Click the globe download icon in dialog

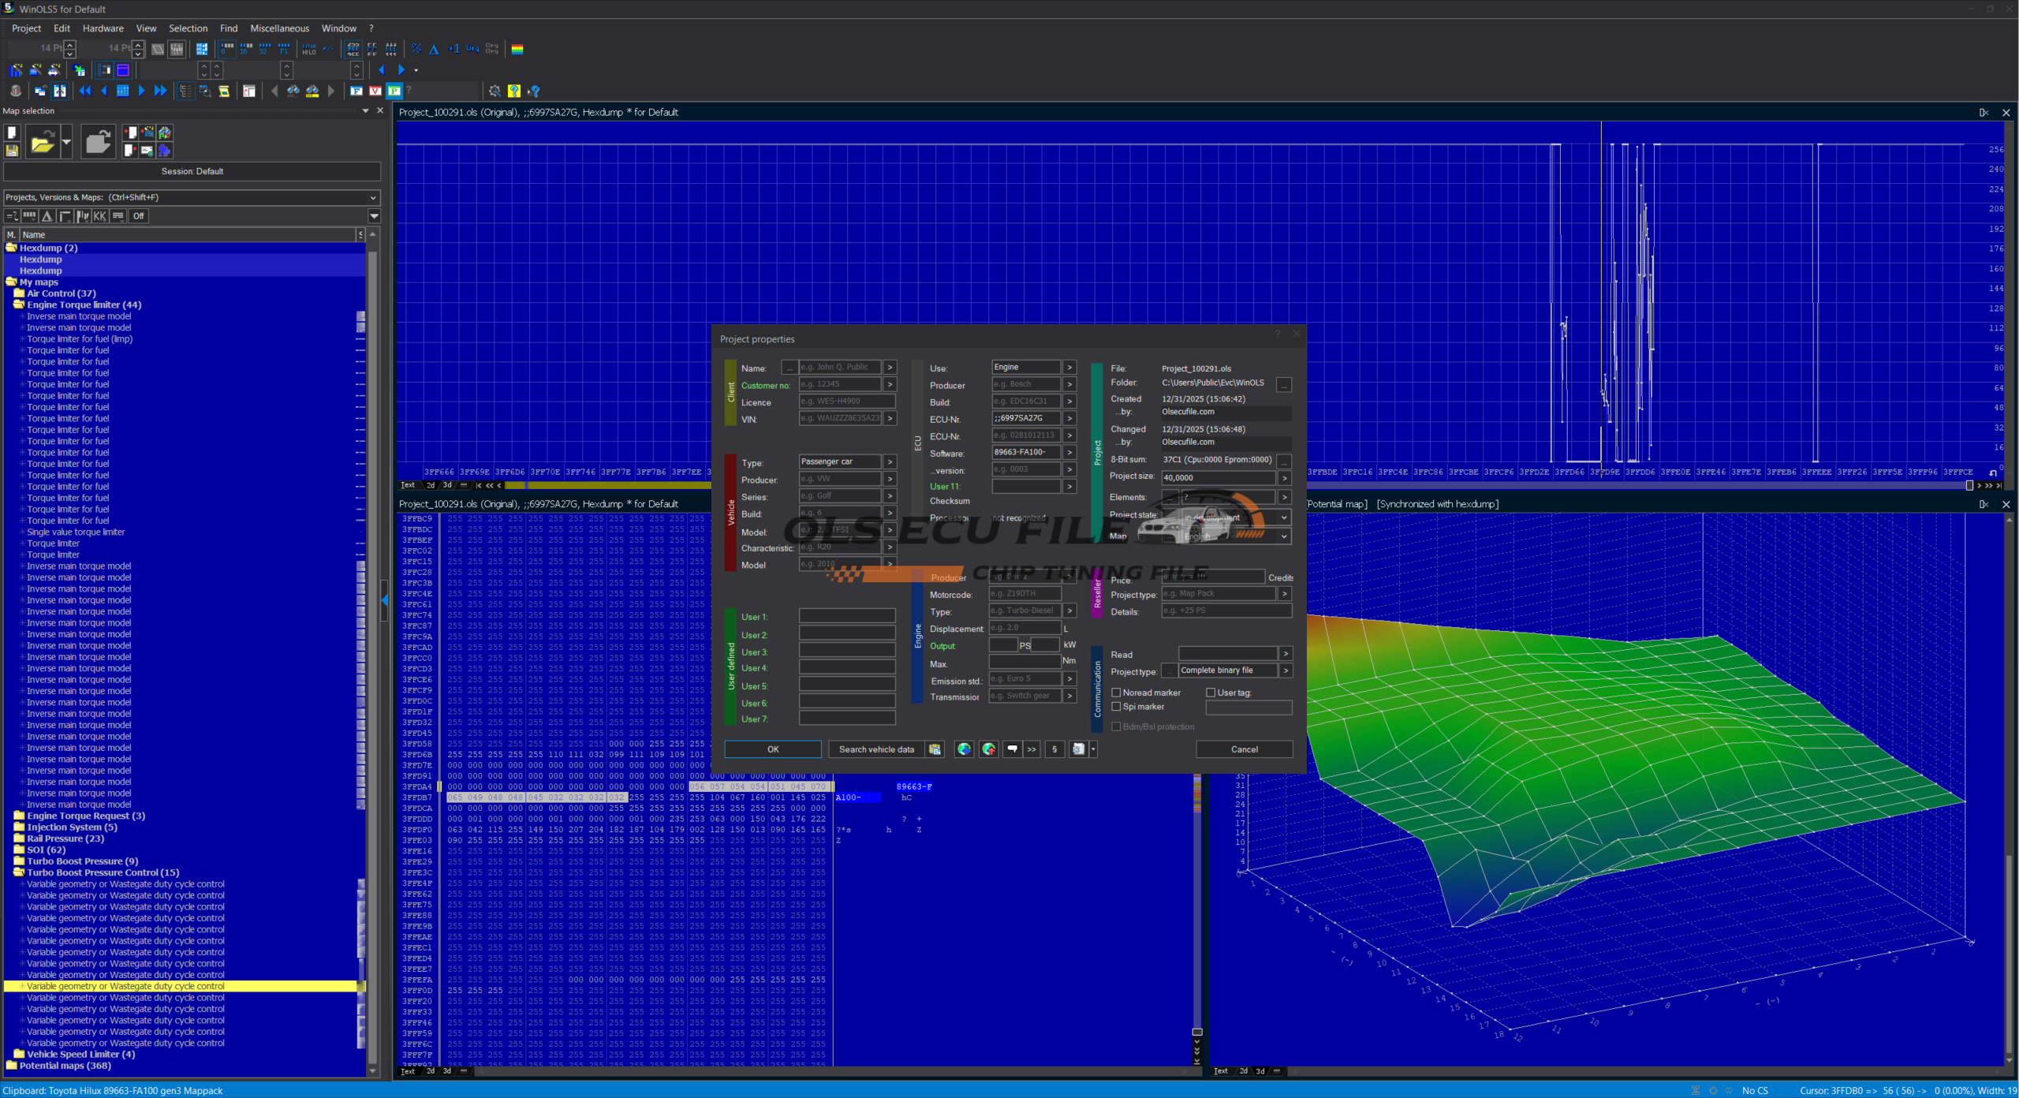click(964, 749)
